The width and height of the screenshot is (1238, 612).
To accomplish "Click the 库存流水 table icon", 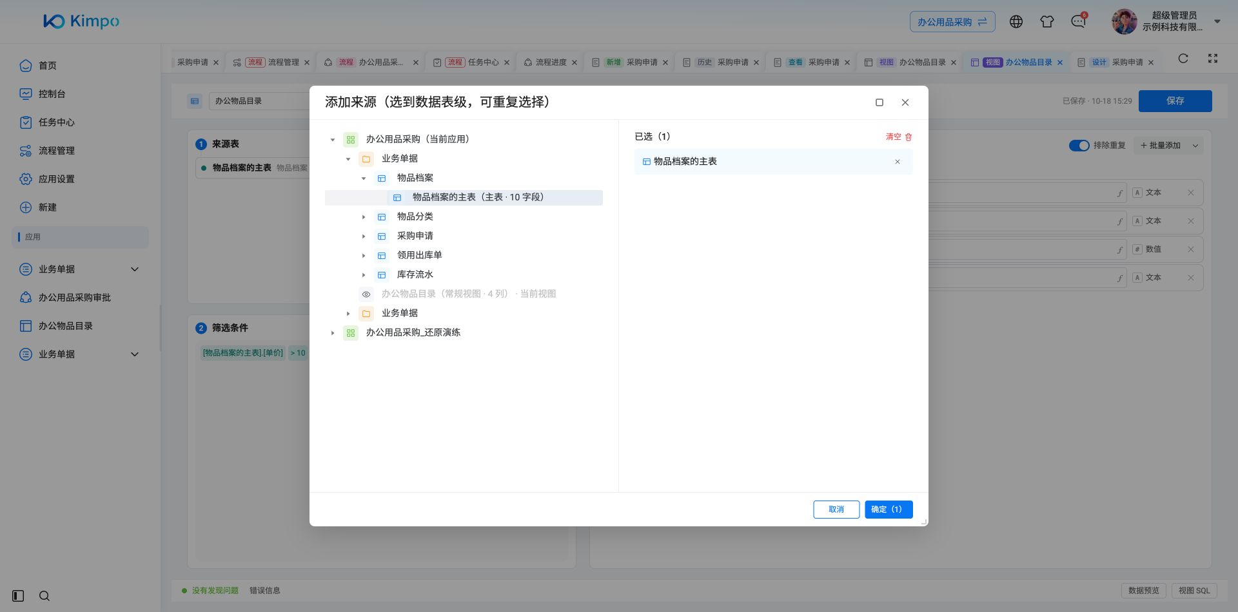I will click(382, 275).
